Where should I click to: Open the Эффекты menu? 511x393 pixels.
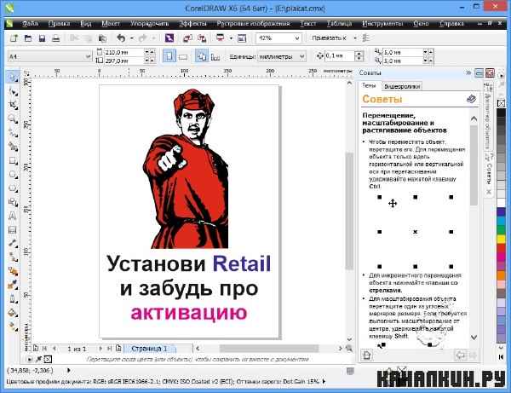pyautogui.click(x=192, y=24)
